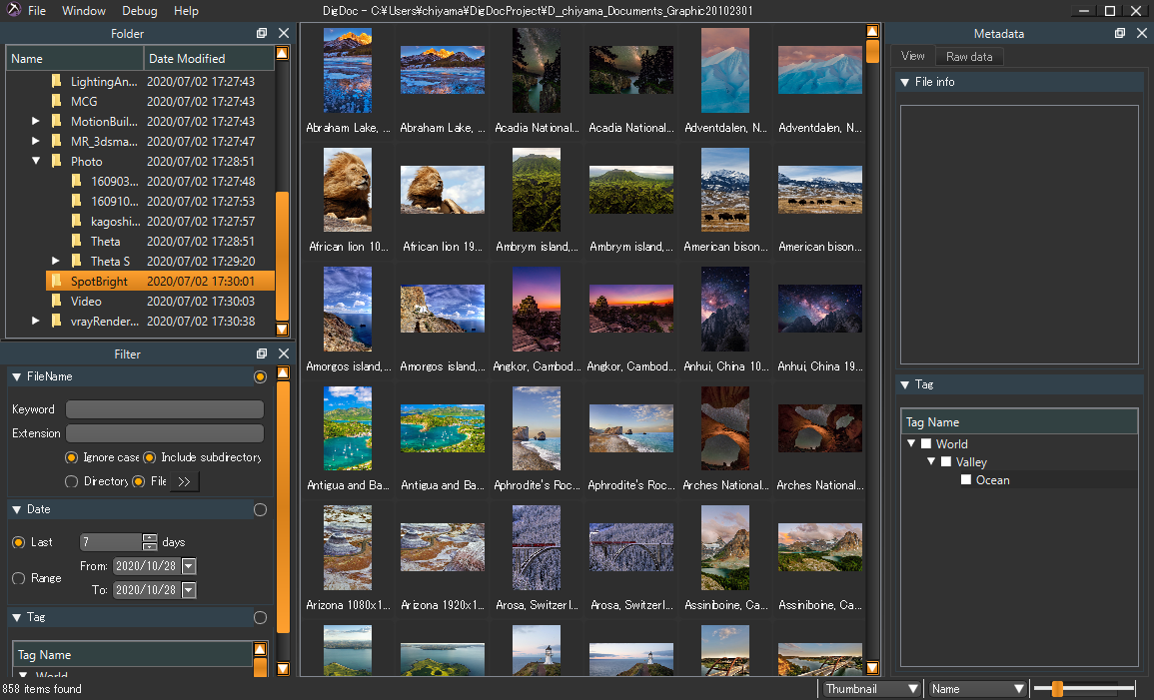This screenshot has width=1154, height=700.
Task: Click the thumbnail grid scroll-up arrow
Action: [872, 31]
